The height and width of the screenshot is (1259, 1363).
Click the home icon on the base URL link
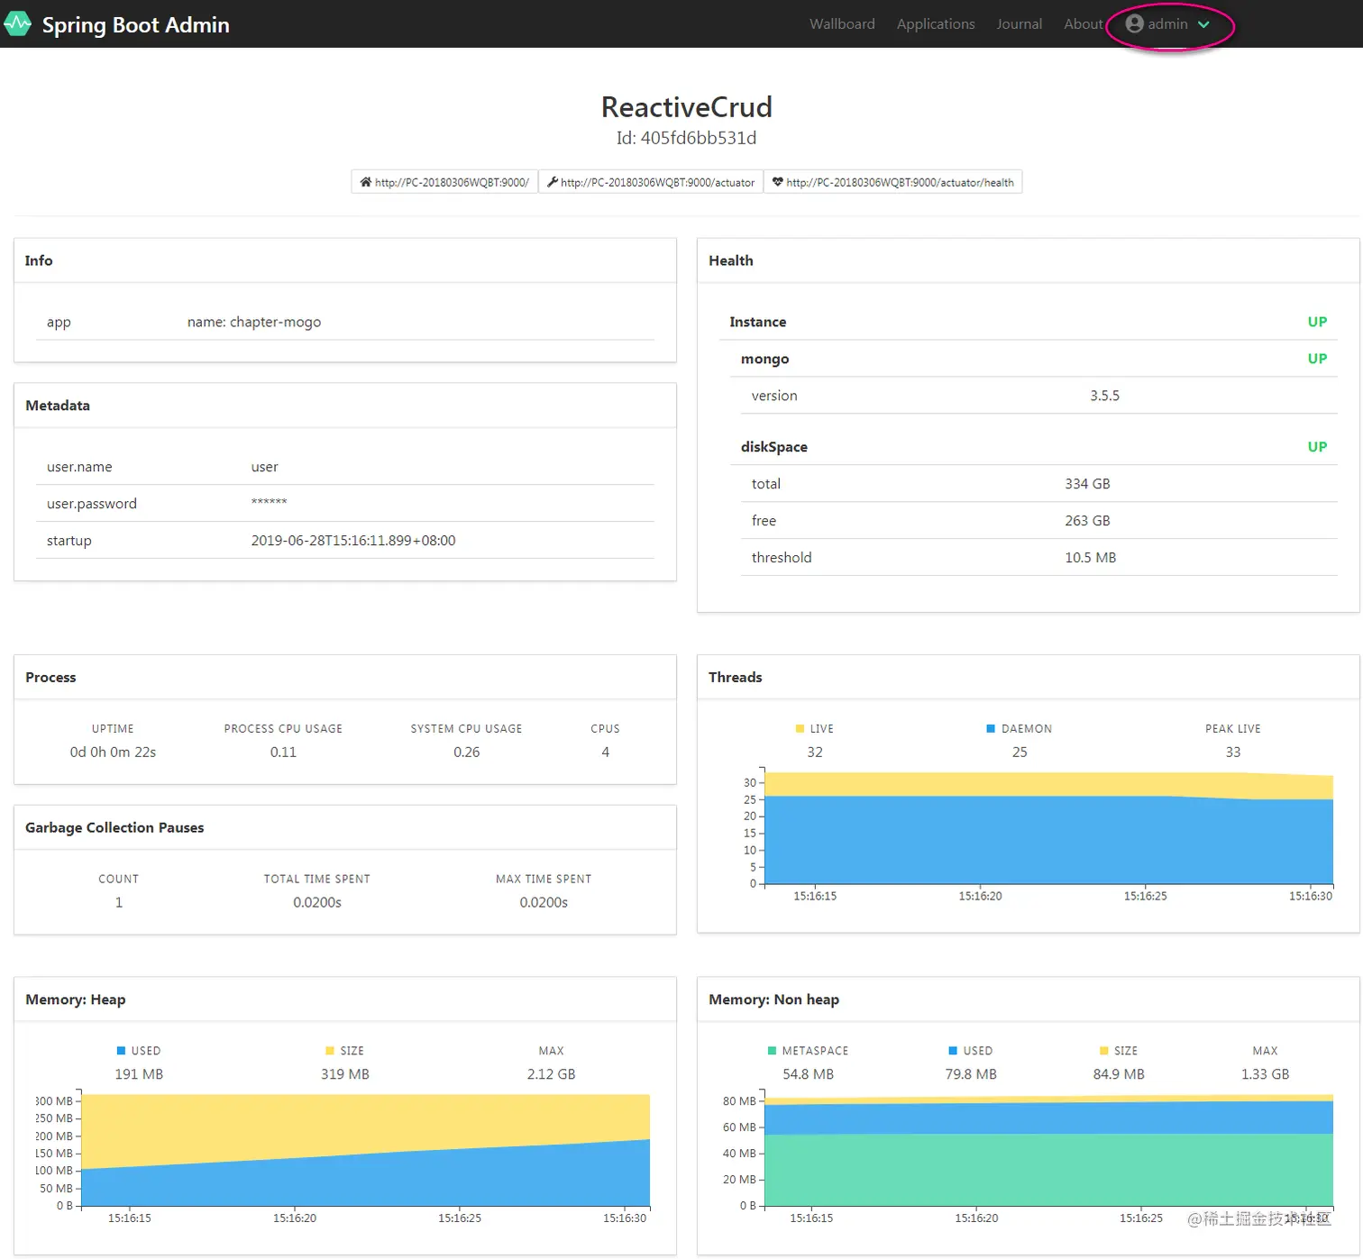pos(366,182)
